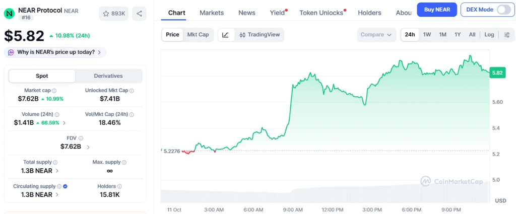Click the Market cap info icon
The image size is (516, 214).
pyautogui.click(x=54, y=91)
